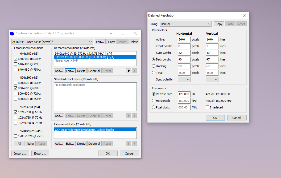Toggle the Interlaced checkbox
281x178 pixels.
click(x=208, y=107)
